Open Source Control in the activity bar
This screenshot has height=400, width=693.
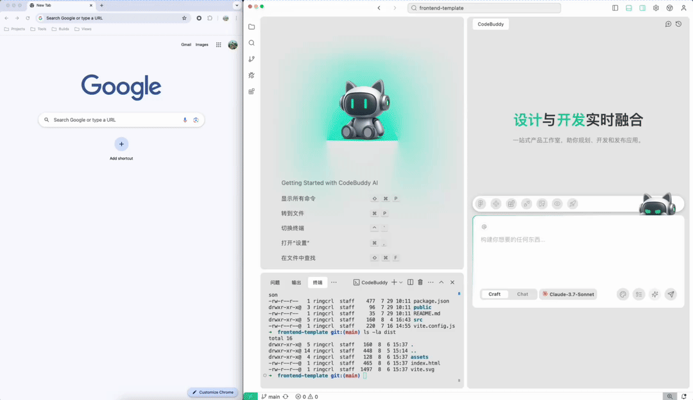(x=252, y=59)
